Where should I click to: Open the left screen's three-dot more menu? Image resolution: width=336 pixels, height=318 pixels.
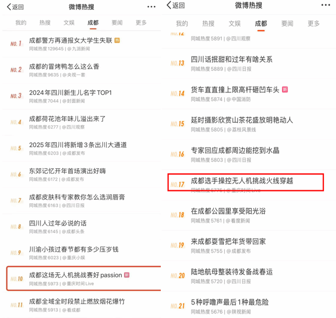pyautogui.click(x=151, y=7)
